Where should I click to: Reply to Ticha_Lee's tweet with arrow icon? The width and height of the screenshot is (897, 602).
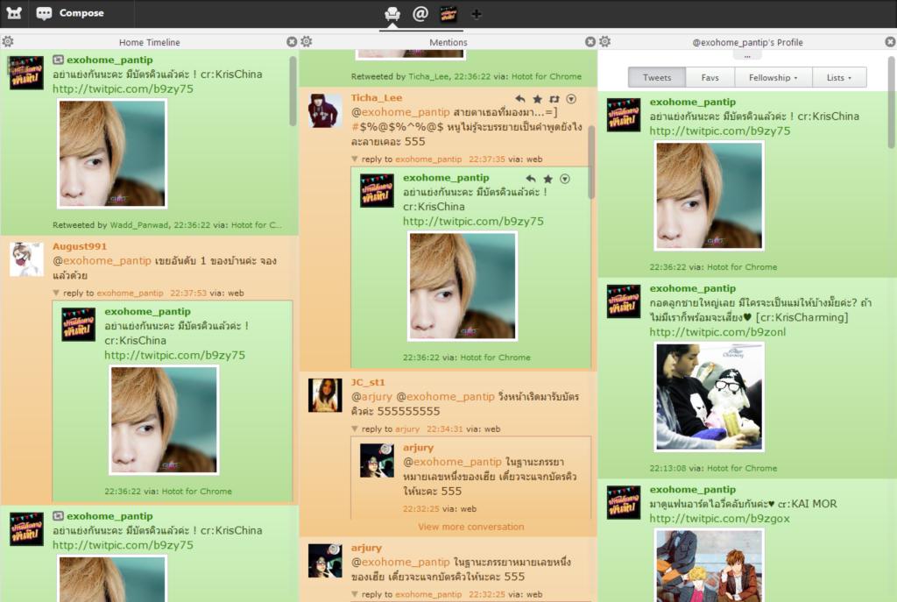point(519,99)
